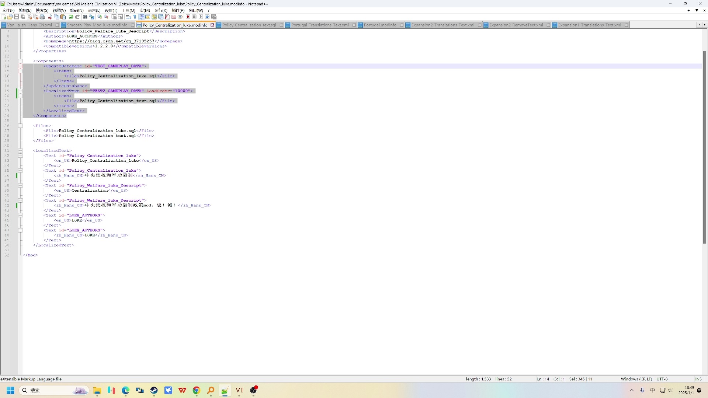Toggle show all characters pilcrow icon
This screenshot has width=708, height=398.
pos(135,17)
